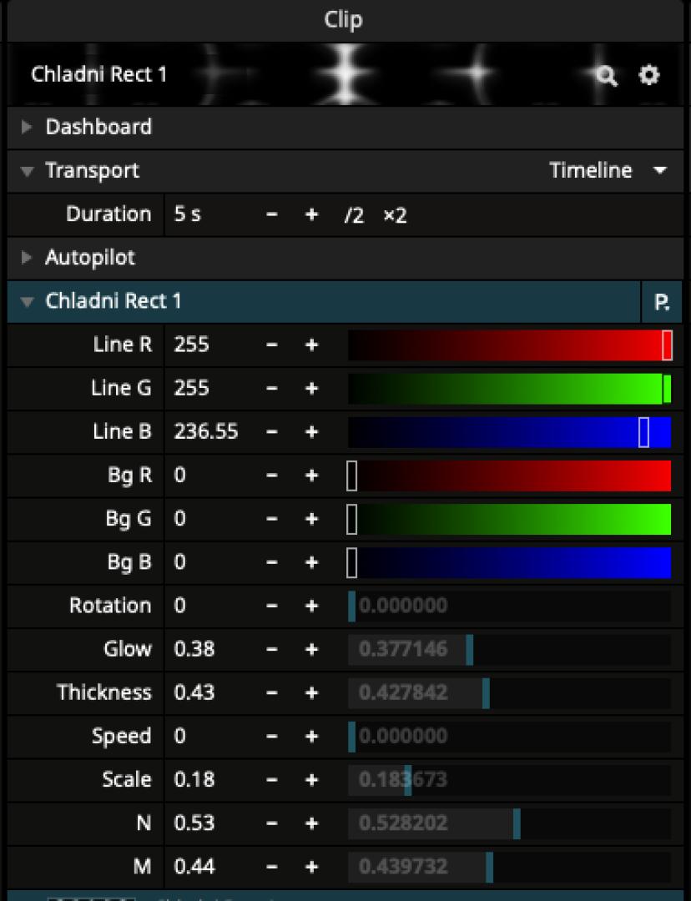Click the Scale parameter slider bar
Image resolution: width=691 pixels, height=901 pixels.
tap(509, 779)
